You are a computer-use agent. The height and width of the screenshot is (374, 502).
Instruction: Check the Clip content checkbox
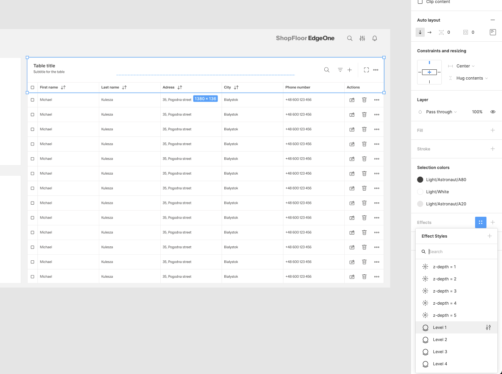coord(420,2)
